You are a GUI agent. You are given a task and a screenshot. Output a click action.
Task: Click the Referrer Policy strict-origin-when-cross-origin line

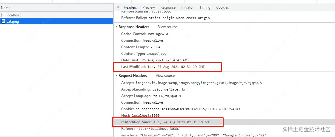[165, 18]
